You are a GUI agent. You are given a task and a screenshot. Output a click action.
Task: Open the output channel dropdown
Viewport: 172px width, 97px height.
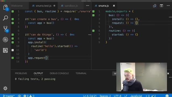(114, 74)
